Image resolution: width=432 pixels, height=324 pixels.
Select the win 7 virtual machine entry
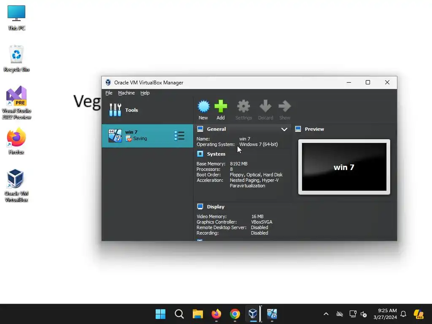(x=147, y=136)
